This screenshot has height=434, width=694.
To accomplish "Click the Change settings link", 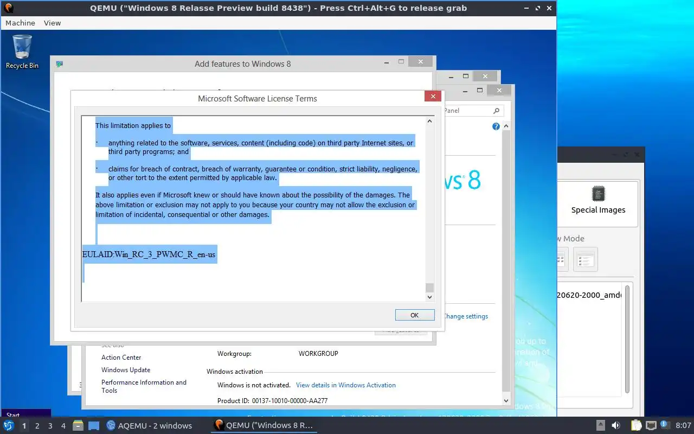I will pyautogui.click(x=466, y=316).
